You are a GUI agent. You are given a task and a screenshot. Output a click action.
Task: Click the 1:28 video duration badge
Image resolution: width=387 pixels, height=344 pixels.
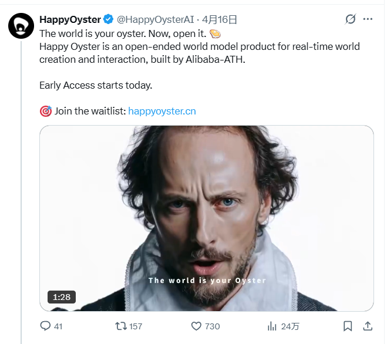62,297
